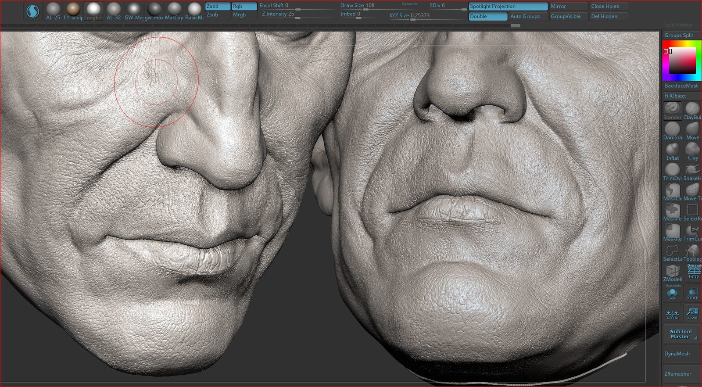Open the ZModeler brush
702x387 pixels.
pyautogui.click(x=672, y=272)
